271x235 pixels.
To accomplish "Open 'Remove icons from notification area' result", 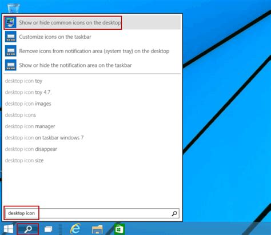I will 92,51.
